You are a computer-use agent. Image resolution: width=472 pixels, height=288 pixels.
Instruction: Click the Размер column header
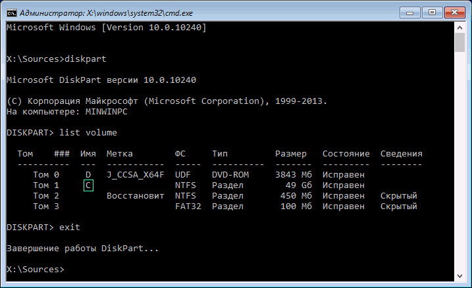(x=290, y=154)
